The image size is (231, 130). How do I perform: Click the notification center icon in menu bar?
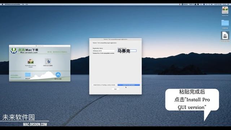pyautogui.click(x=228, y=4)
